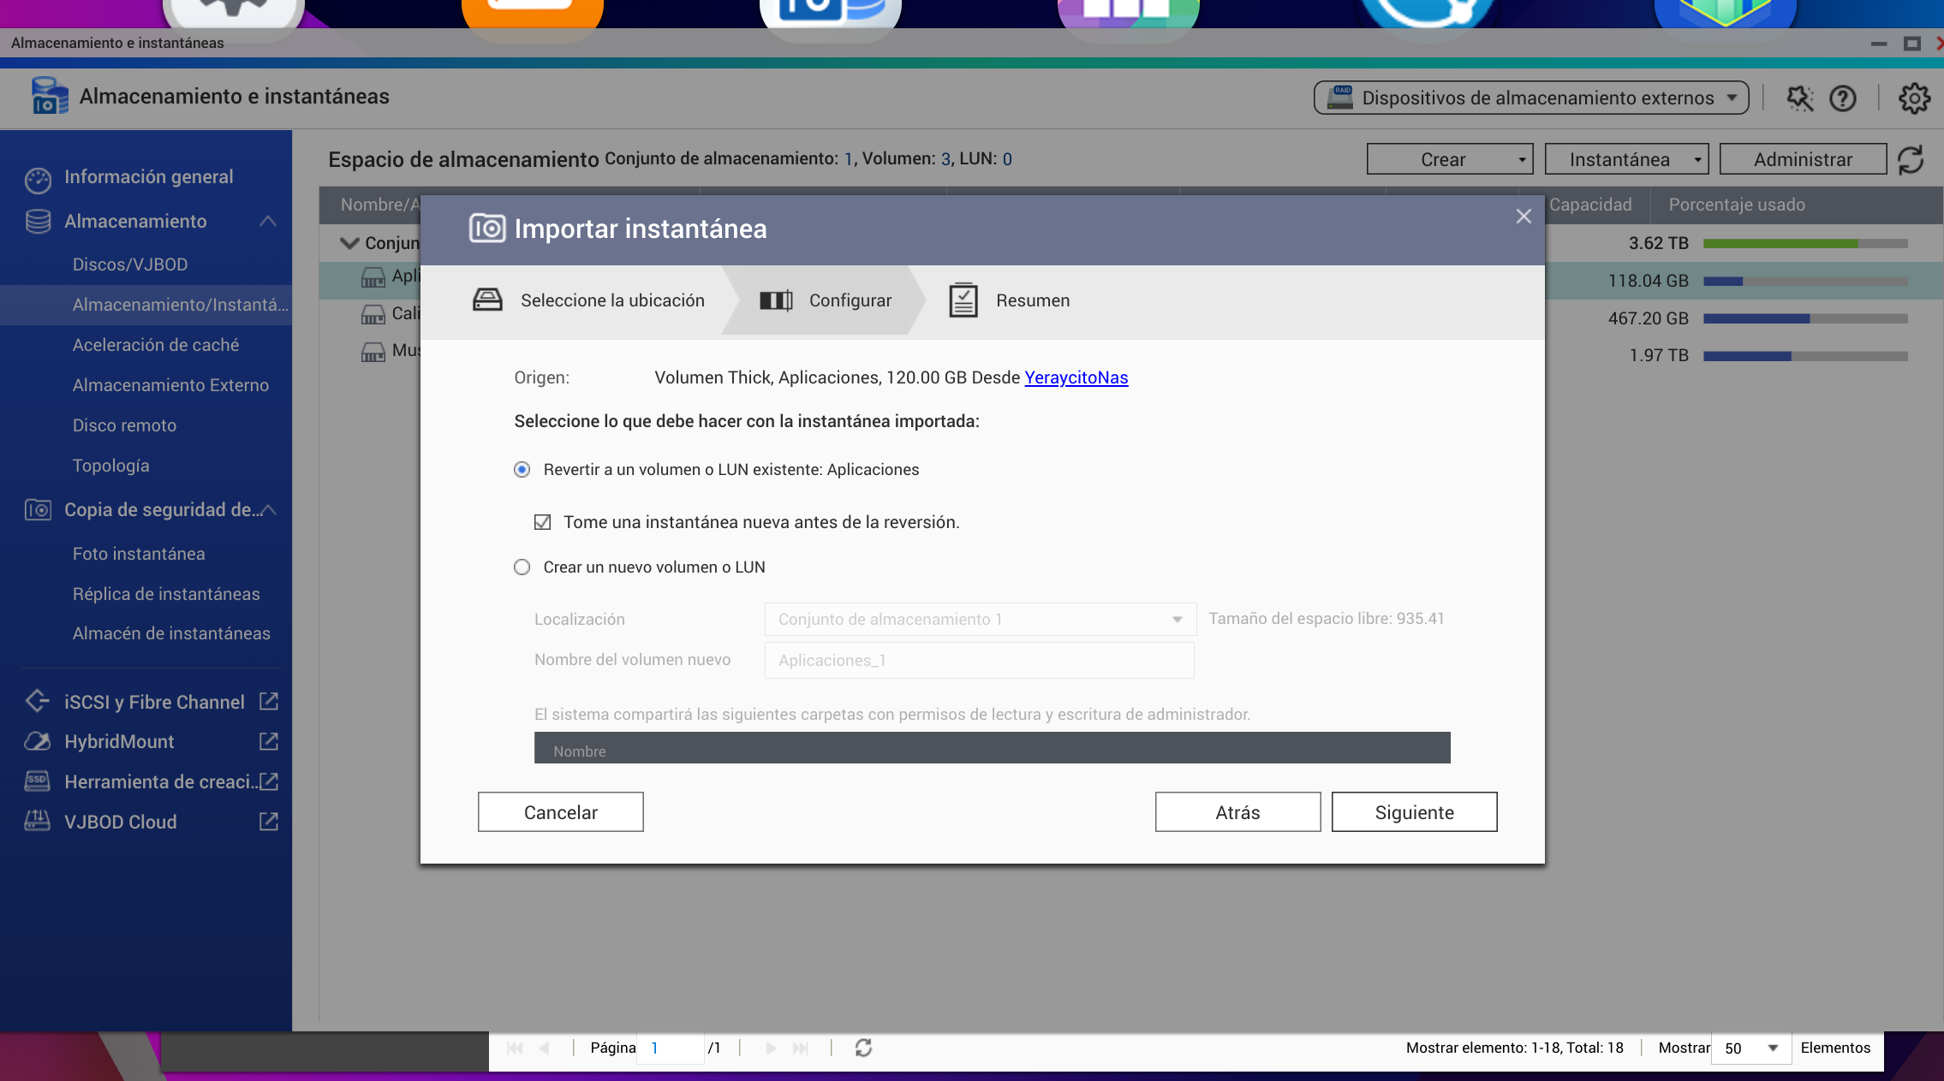Click the Información general sidebar icon
Screen dimensions: 1944x1081
38,178
